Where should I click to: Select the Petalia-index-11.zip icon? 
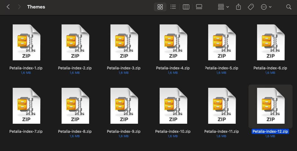[222, 106]
